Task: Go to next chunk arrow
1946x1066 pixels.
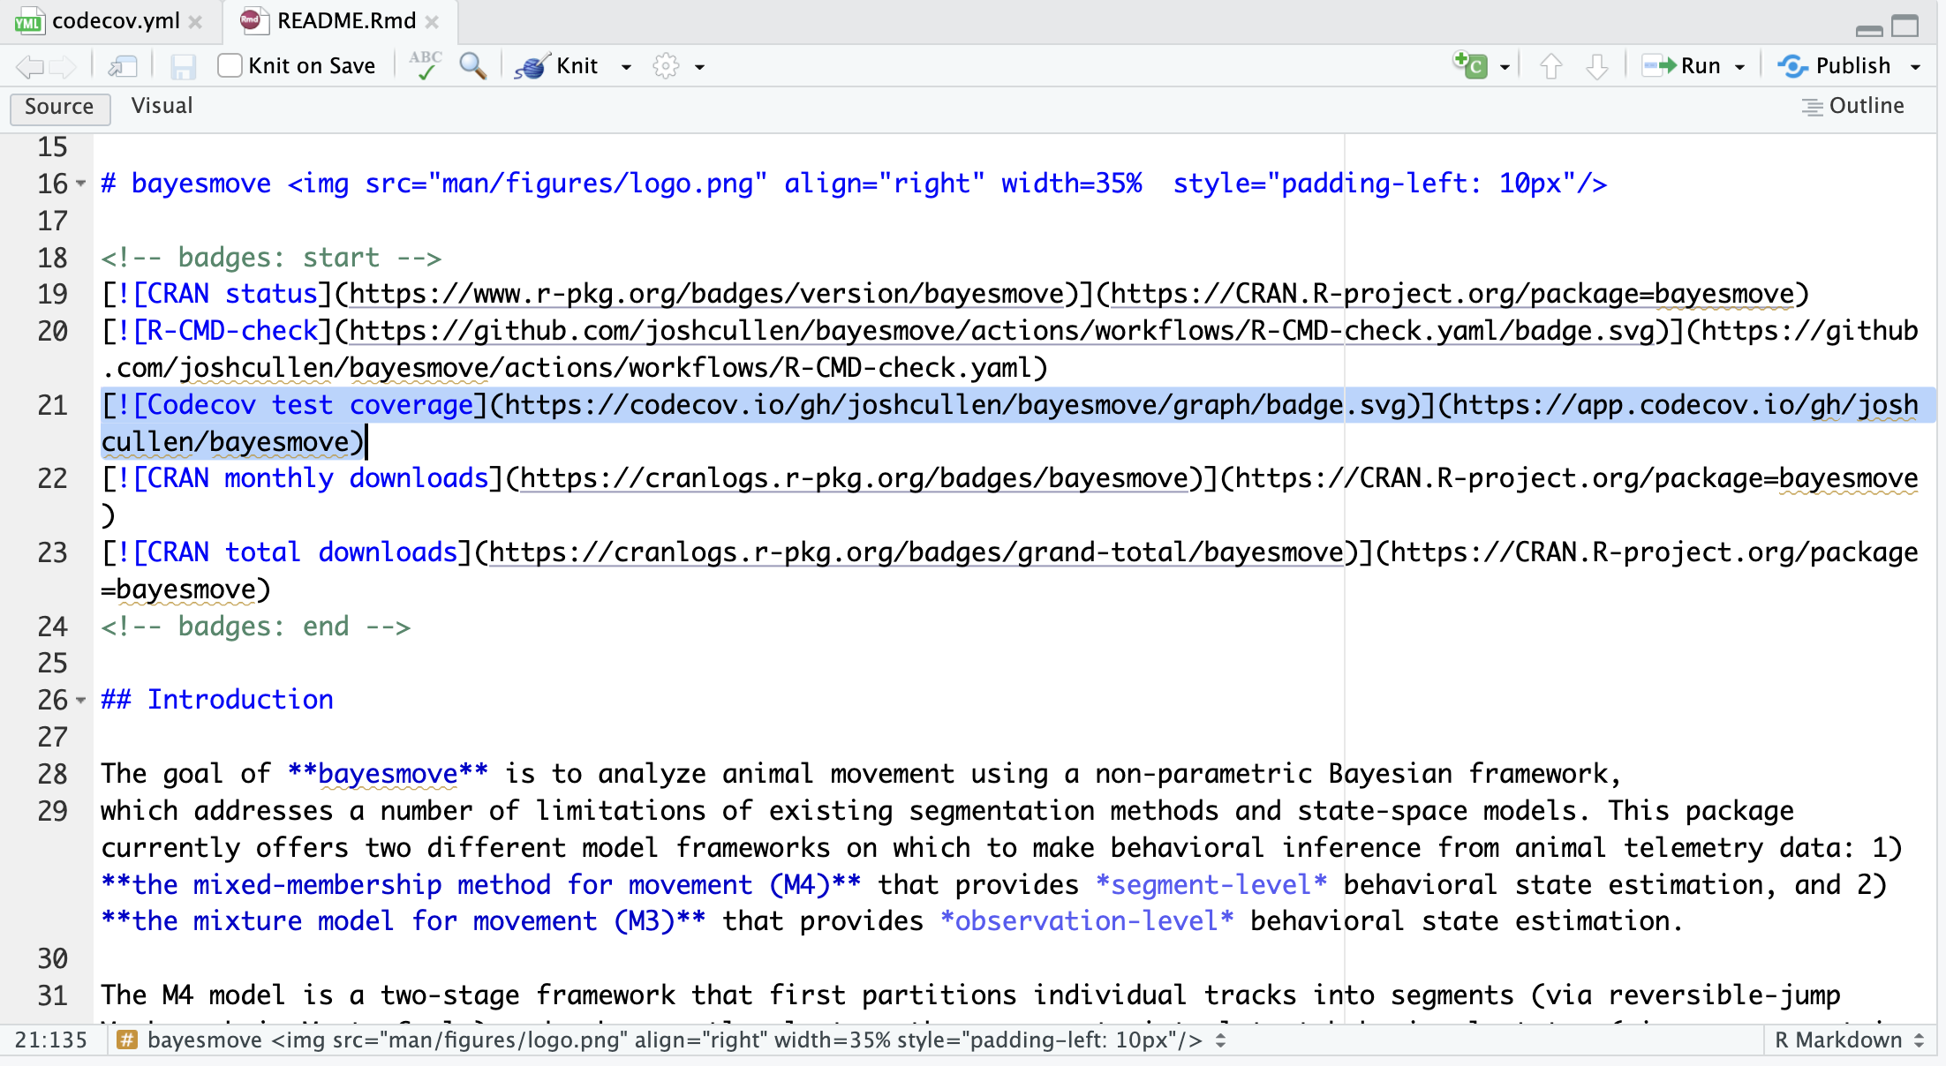Action: coord(1596,66)
